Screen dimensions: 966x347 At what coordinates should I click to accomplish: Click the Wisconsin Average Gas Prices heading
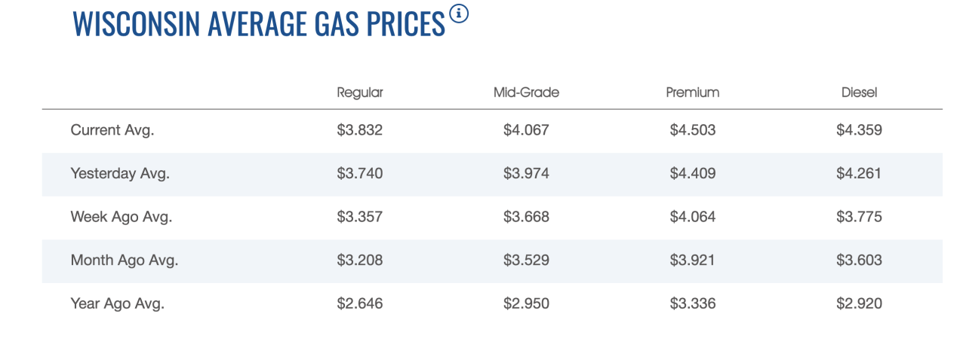[259, 24]
